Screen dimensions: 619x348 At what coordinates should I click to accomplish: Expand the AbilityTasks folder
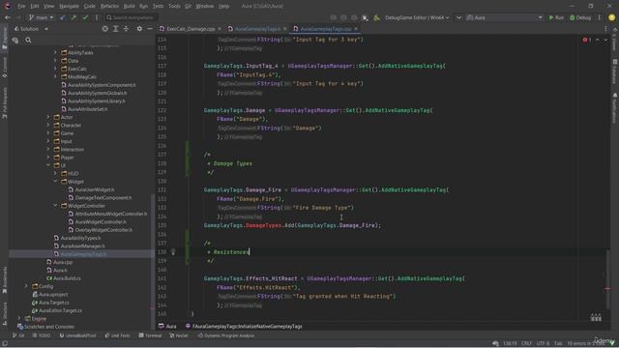55,52
